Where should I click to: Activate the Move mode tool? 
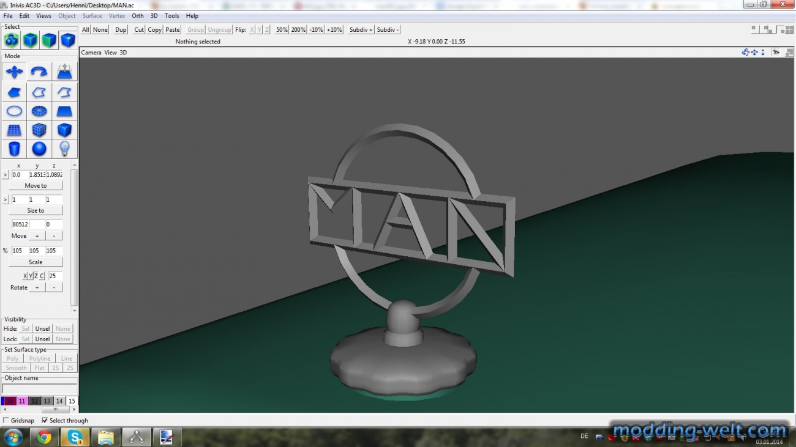[14, 72]
